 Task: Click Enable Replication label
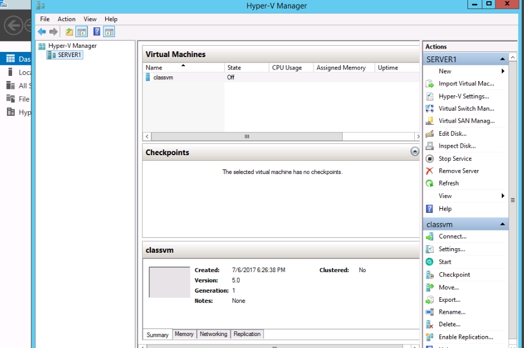466,337
